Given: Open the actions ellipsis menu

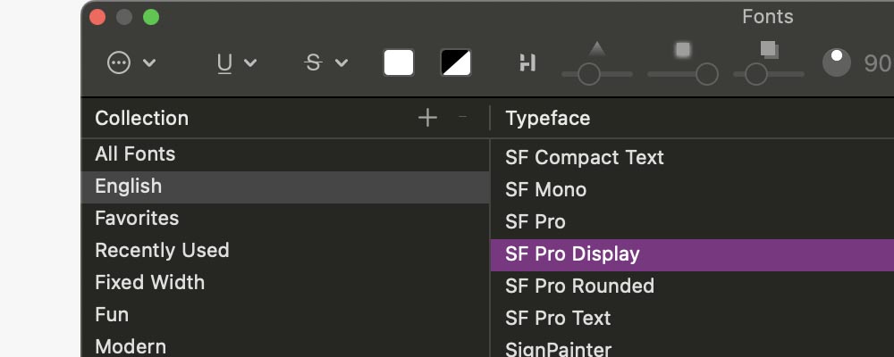Looking at the screenshot, I should [x=131, y=62].
